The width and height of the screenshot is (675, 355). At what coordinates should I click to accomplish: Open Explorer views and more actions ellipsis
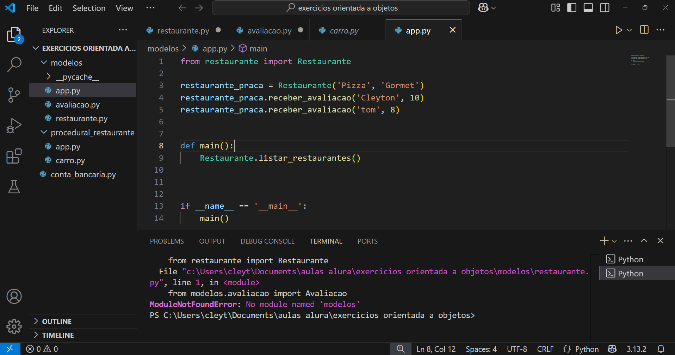[x=123, y=30]
